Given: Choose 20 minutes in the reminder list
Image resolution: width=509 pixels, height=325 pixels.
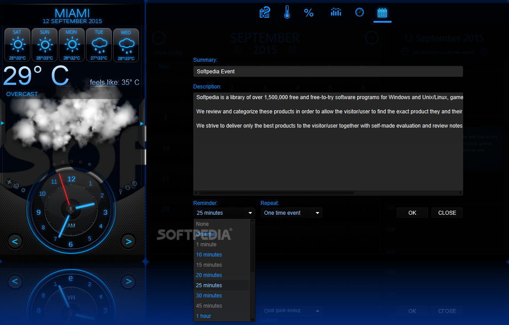Looking at the screenshot, I should pos(222,275).
